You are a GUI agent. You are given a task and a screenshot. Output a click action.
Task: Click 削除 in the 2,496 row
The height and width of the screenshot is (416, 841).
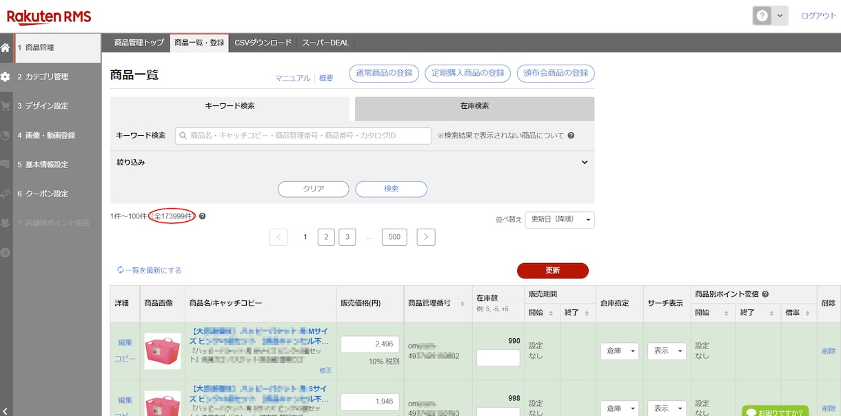pyautogui.click(x=829, y=351)
